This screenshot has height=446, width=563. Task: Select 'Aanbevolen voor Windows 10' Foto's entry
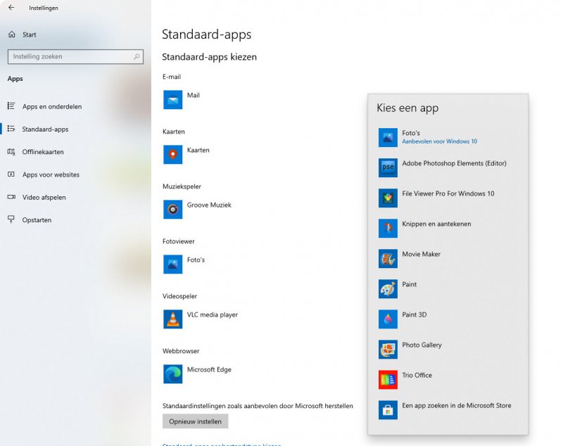(439, 141)
